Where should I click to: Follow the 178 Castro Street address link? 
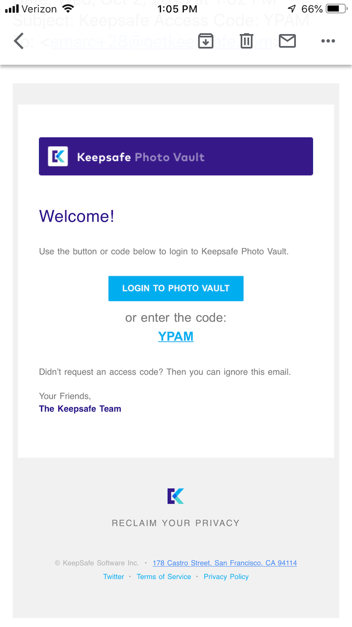224,563
